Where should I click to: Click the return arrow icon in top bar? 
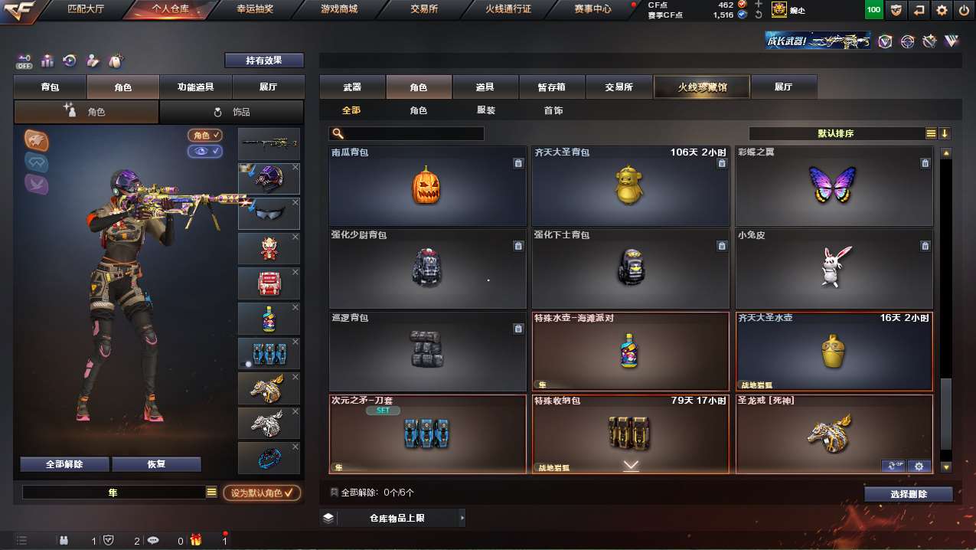coord(919,10)
